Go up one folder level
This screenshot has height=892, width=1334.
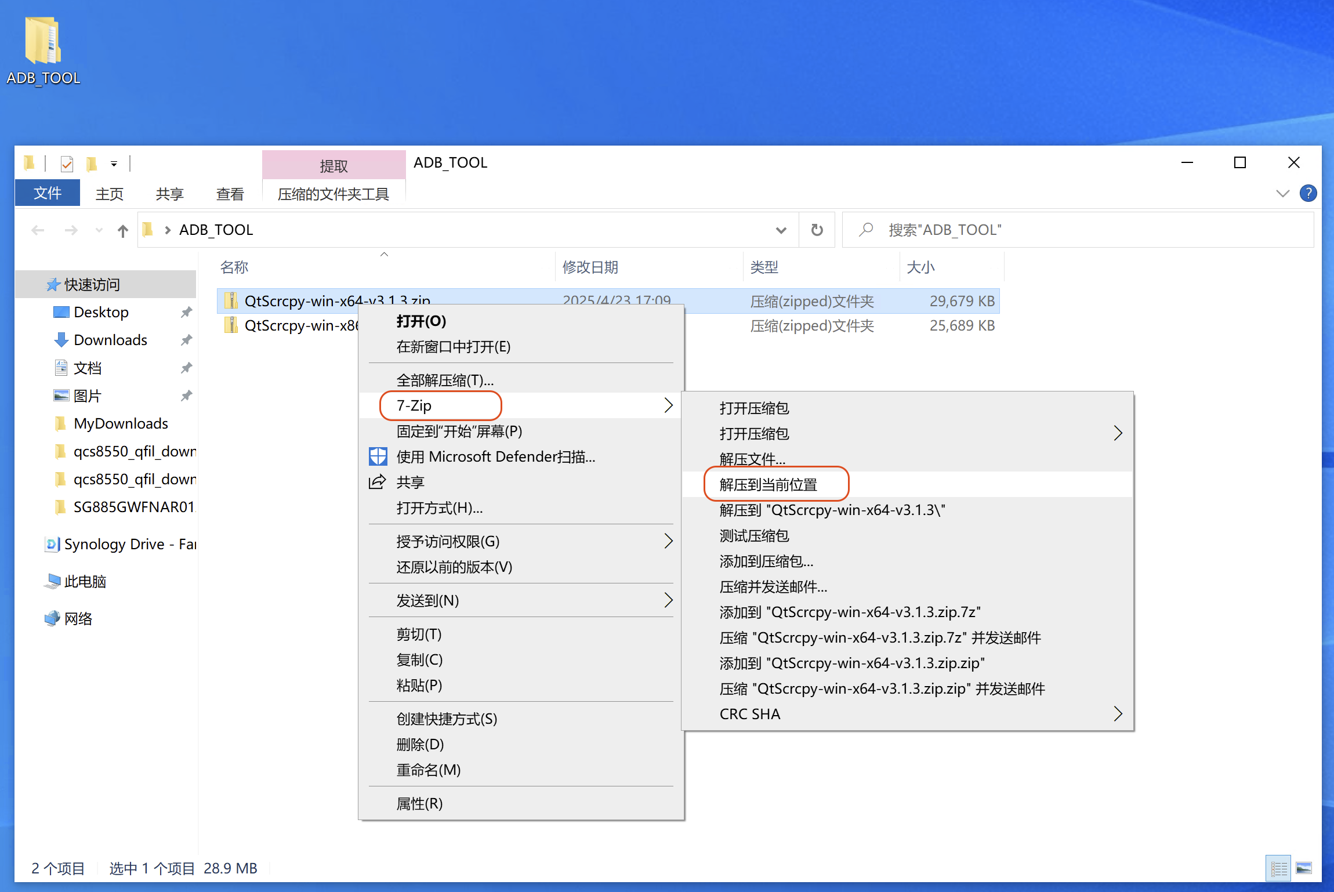click(122, 230)
